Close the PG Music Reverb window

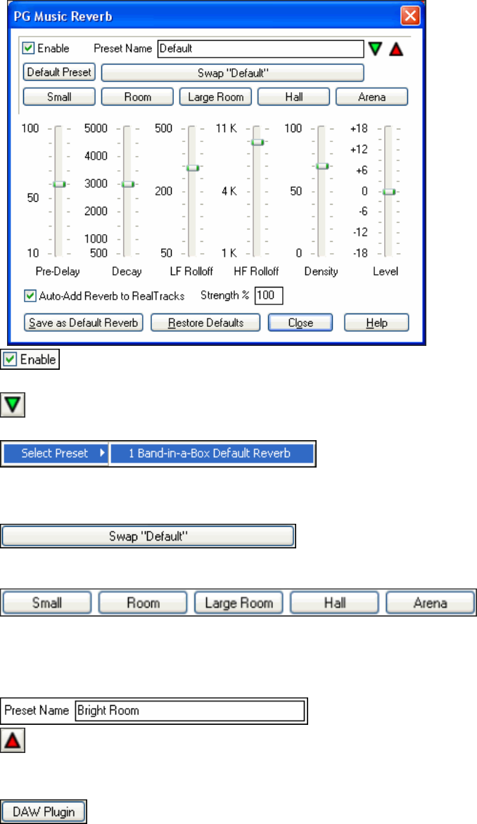(409, 16)
